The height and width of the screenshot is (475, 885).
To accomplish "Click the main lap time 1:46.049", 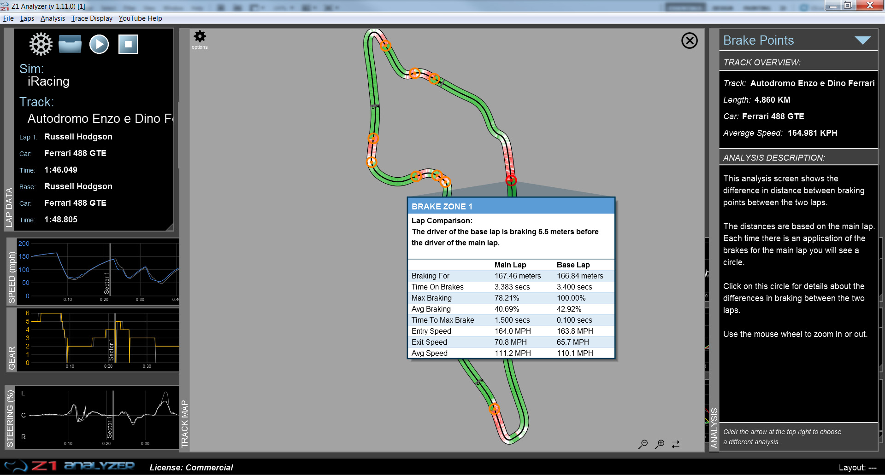I will pos(61,170).
